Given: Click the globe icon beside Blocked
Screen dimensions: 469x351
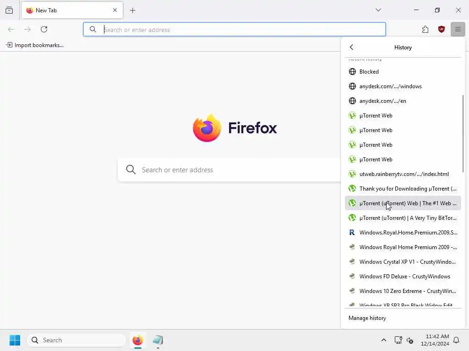Looking at the screenshot, I should [x=352, y=72].
